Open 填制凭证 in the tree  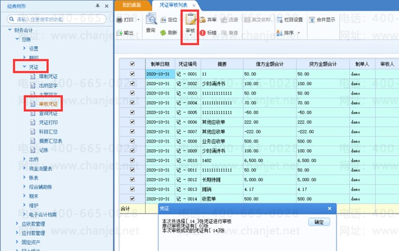(x=48, y=76)
